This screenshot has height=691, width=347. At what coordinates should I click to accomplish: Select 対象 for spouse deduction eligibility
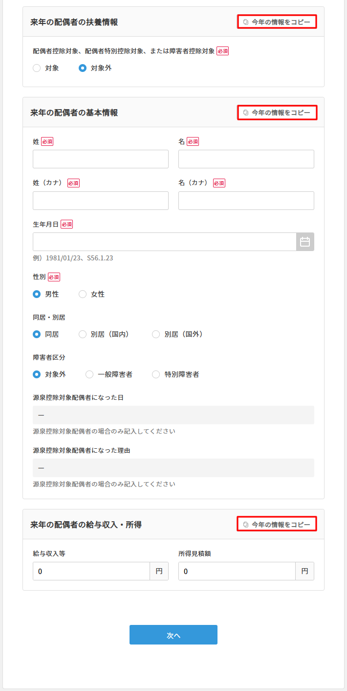(37, 68)
